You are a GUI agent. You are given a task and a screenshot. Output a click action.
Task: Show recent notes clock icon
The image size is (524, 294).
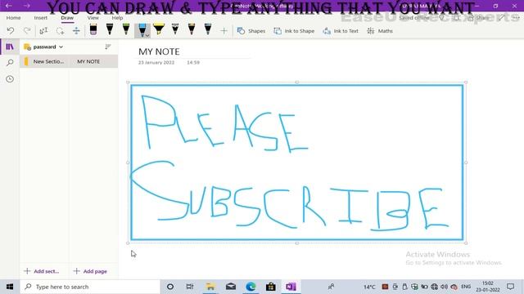pyautogui.click(x=10, y=79)
